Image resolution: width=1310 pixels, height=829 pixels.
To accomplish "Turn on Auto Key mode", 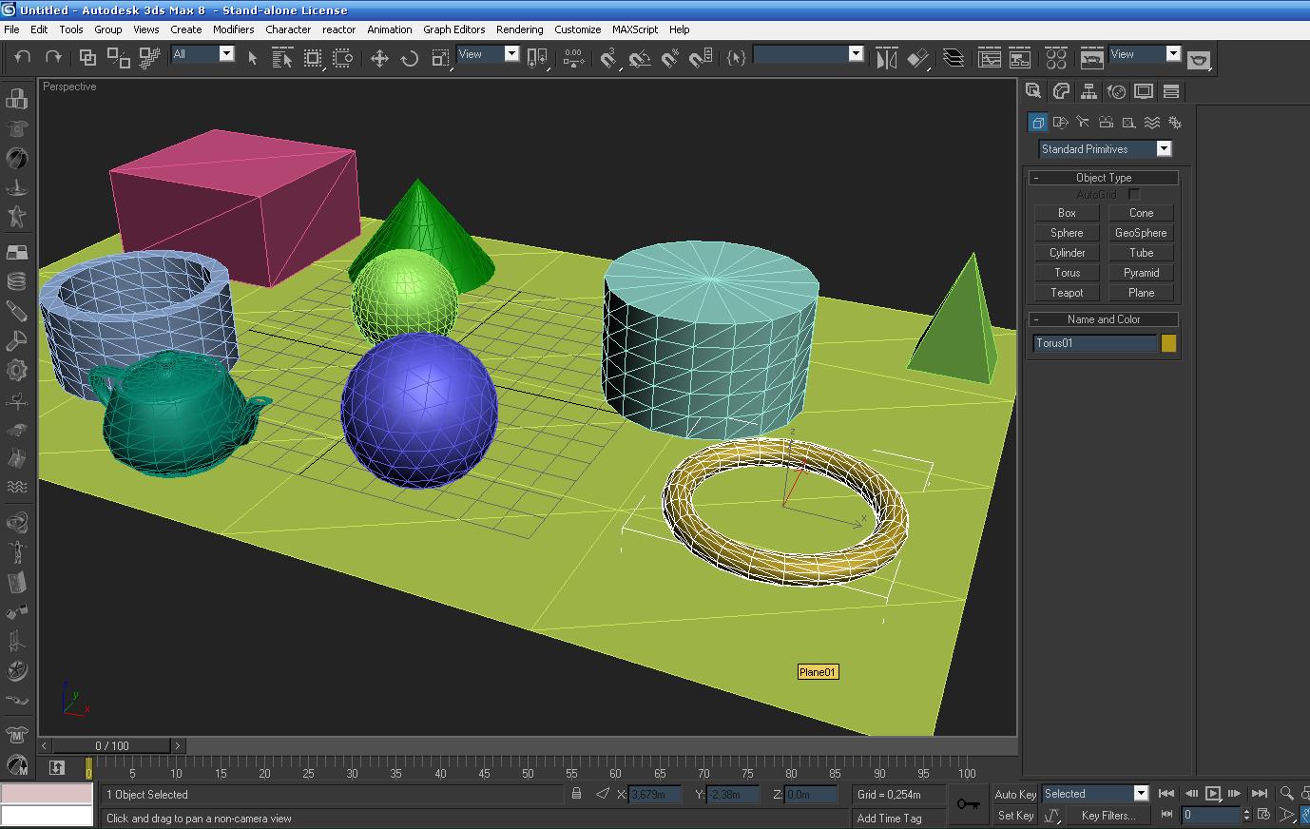I will pos(1015,795).
